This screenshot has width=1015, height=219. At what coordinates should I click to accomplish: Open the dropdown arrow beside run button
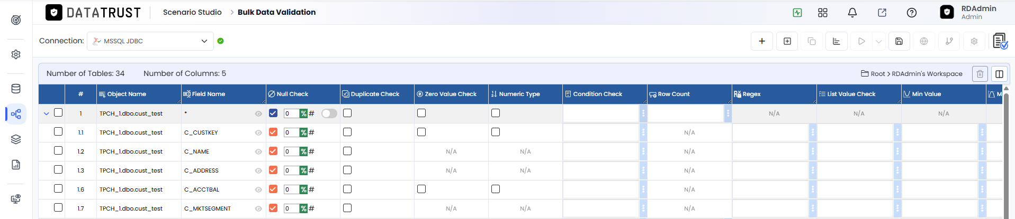(879, 41)
